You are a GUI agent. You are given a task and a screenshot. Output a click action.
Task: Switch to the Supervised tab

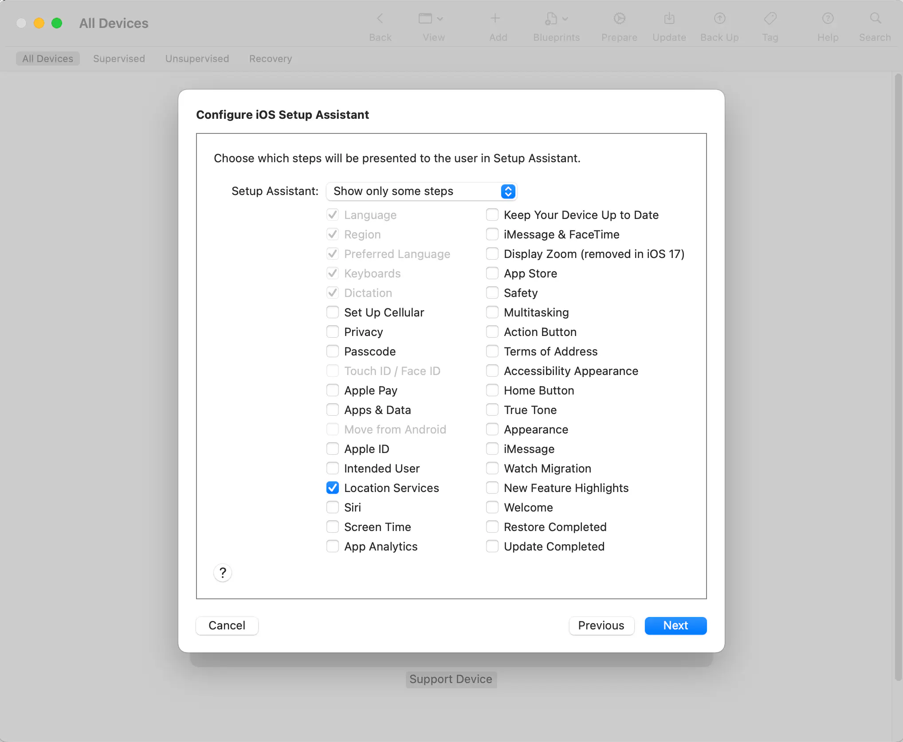(119, 58)
